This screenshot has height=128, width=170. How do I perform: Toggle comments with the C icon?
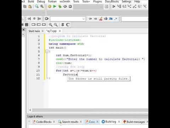68,25
